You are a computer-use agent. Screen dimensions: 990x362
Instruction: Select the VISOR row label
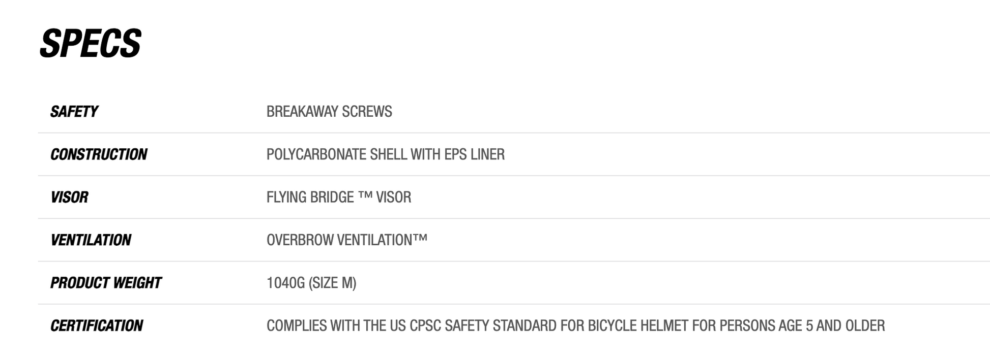point(69,197)
